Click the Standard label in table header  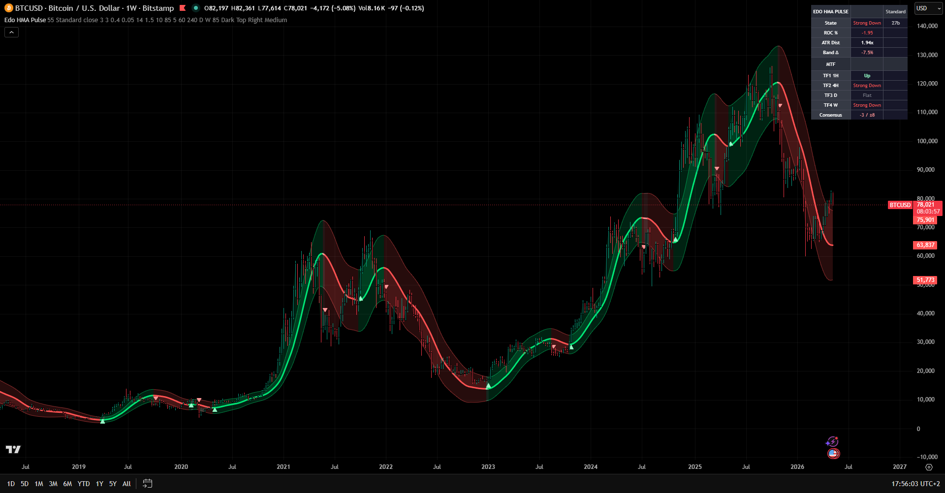coord(895,11)
